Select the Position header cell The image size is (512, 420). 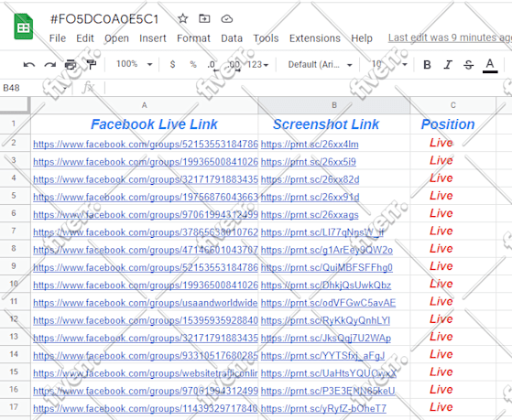pyautogui.click(x=452, y=124)
